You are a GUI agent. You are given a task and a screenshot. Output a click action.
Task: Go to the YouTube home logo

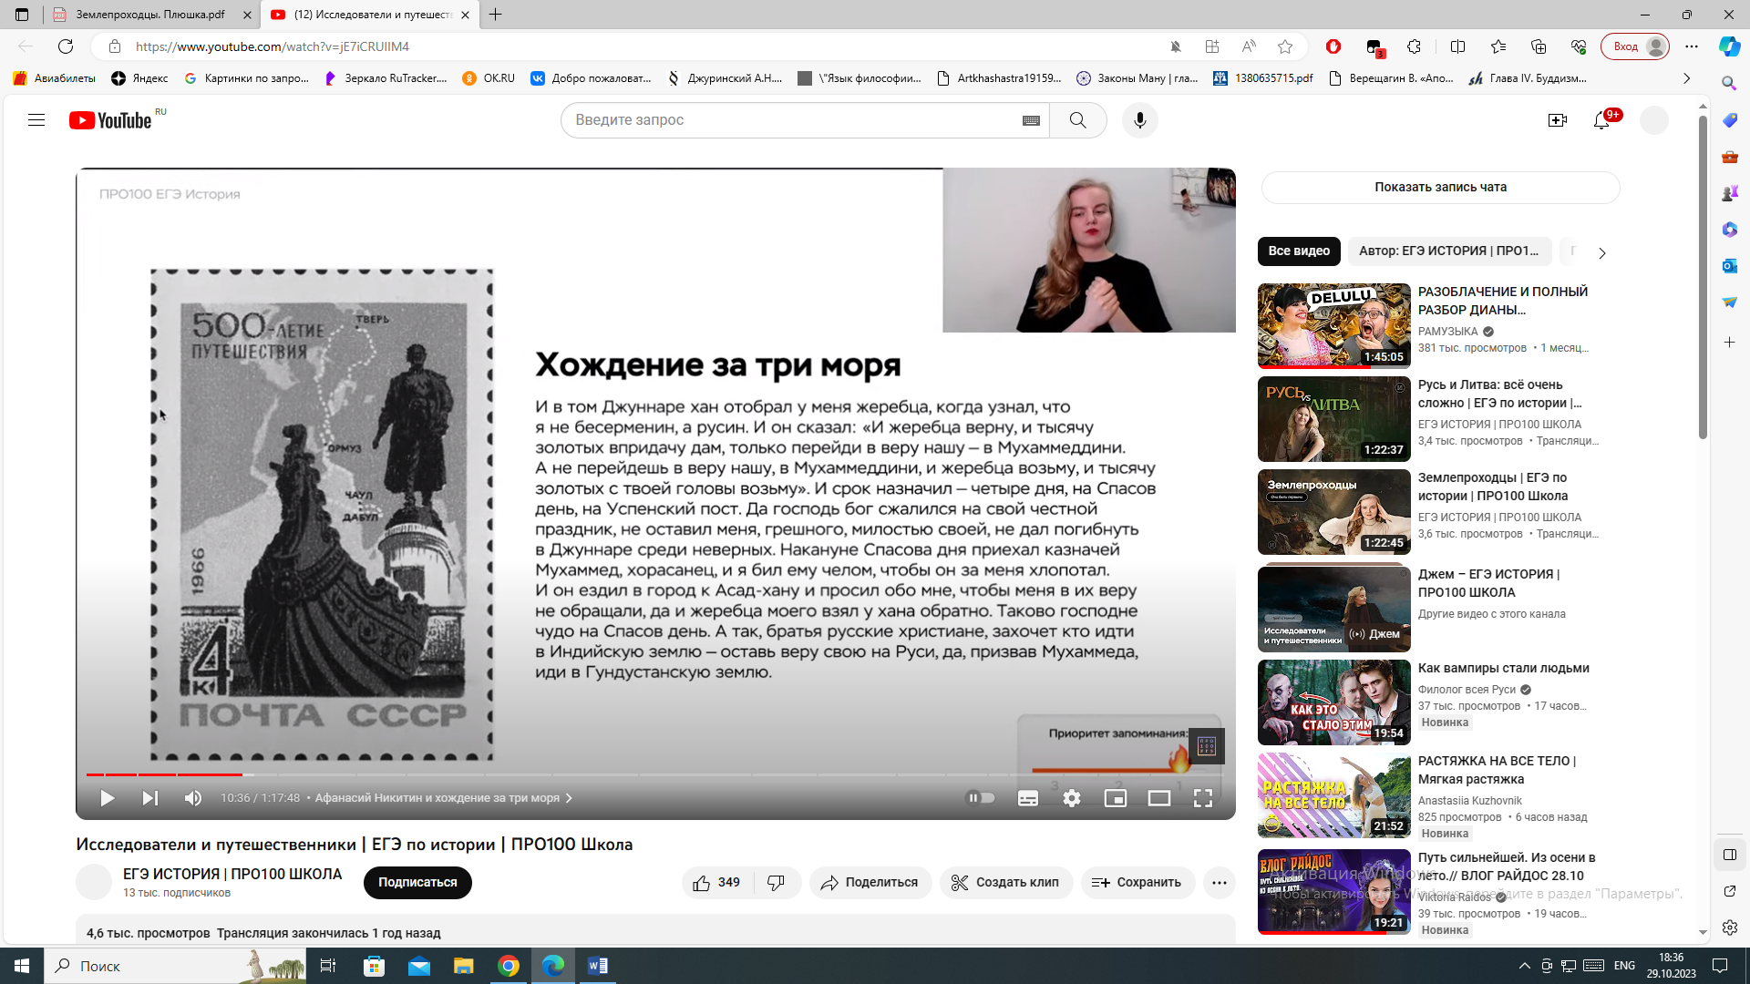110,120
